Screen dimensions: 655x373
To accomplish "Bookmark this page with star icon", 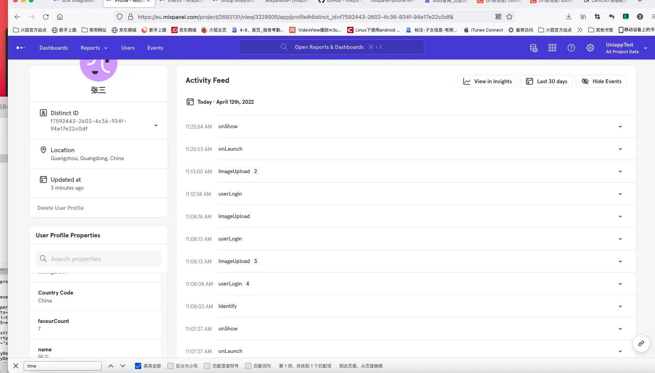I will coord(509,17).
